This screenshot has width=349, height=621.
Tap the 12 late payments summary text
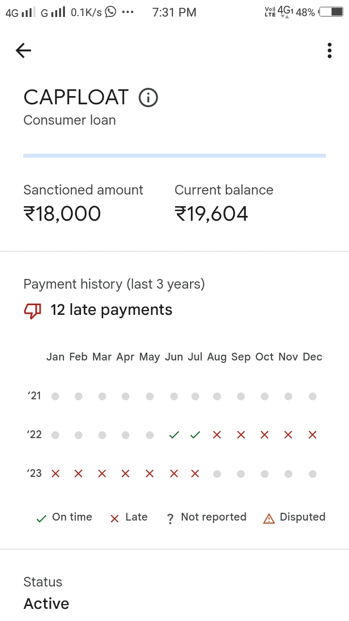111,310
